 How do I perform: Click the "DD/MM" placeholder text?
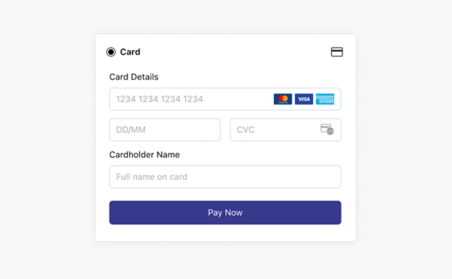click(130, 130)
